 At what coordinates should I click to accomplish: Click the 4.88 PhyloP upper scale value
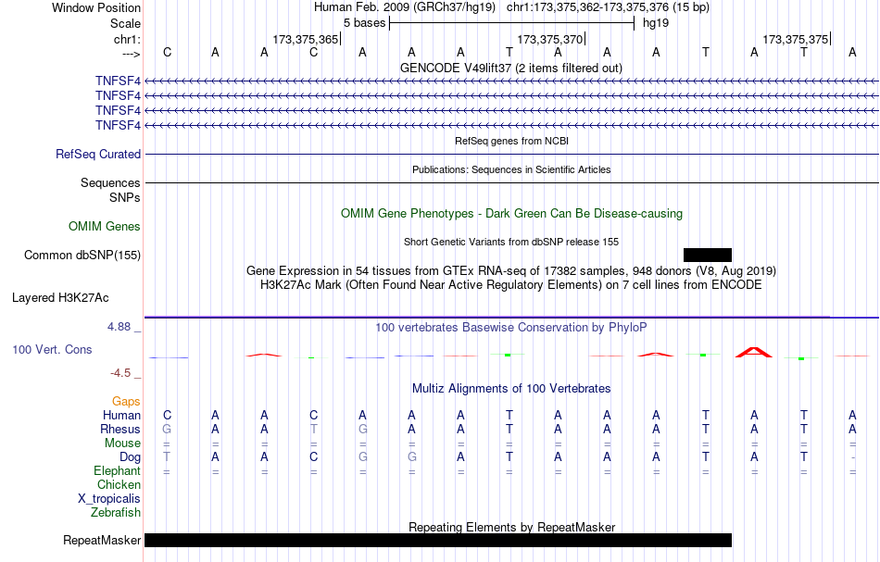(119, 327)
